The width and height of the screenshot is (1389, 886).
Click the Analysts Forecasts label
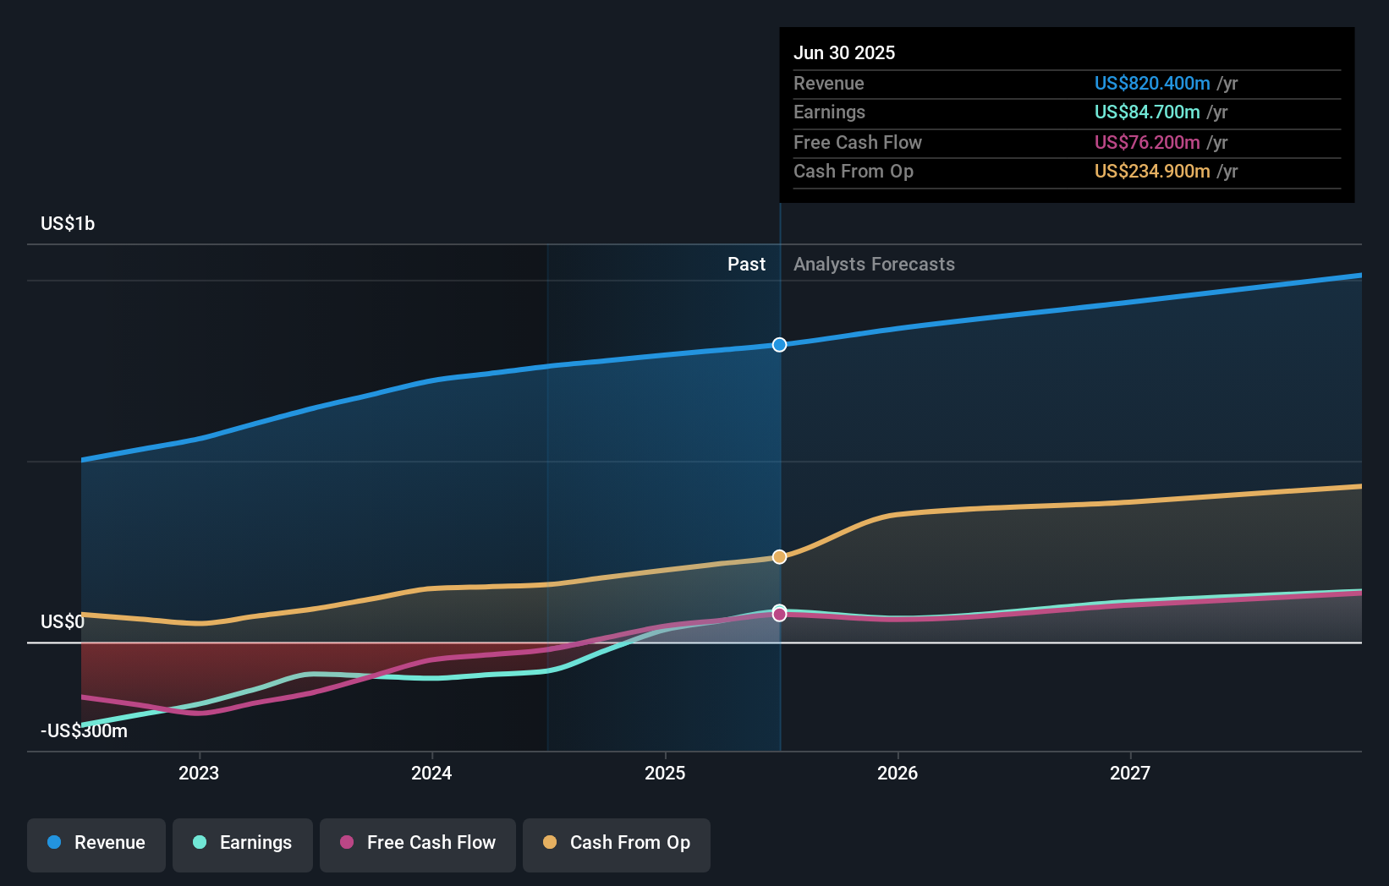point(874,264)
